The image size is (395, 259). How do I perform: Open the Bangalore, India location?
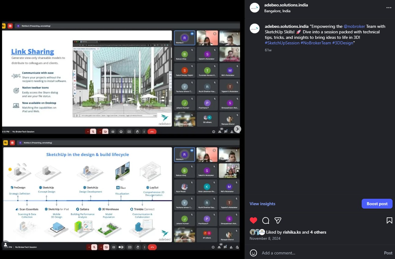click(277, 11)
